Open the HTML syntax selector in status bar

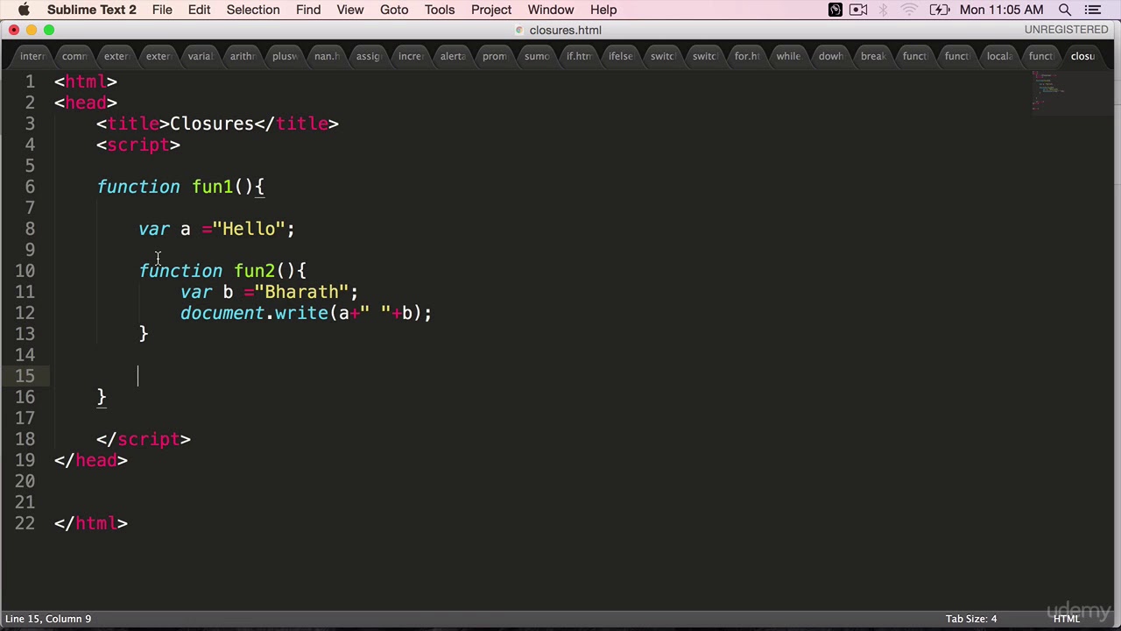[x=1066, y=619]
